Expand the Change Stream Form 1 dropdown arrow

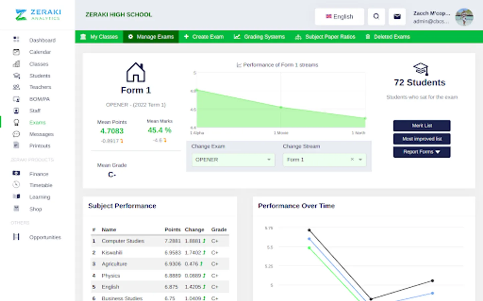click(x=360, y=160)
